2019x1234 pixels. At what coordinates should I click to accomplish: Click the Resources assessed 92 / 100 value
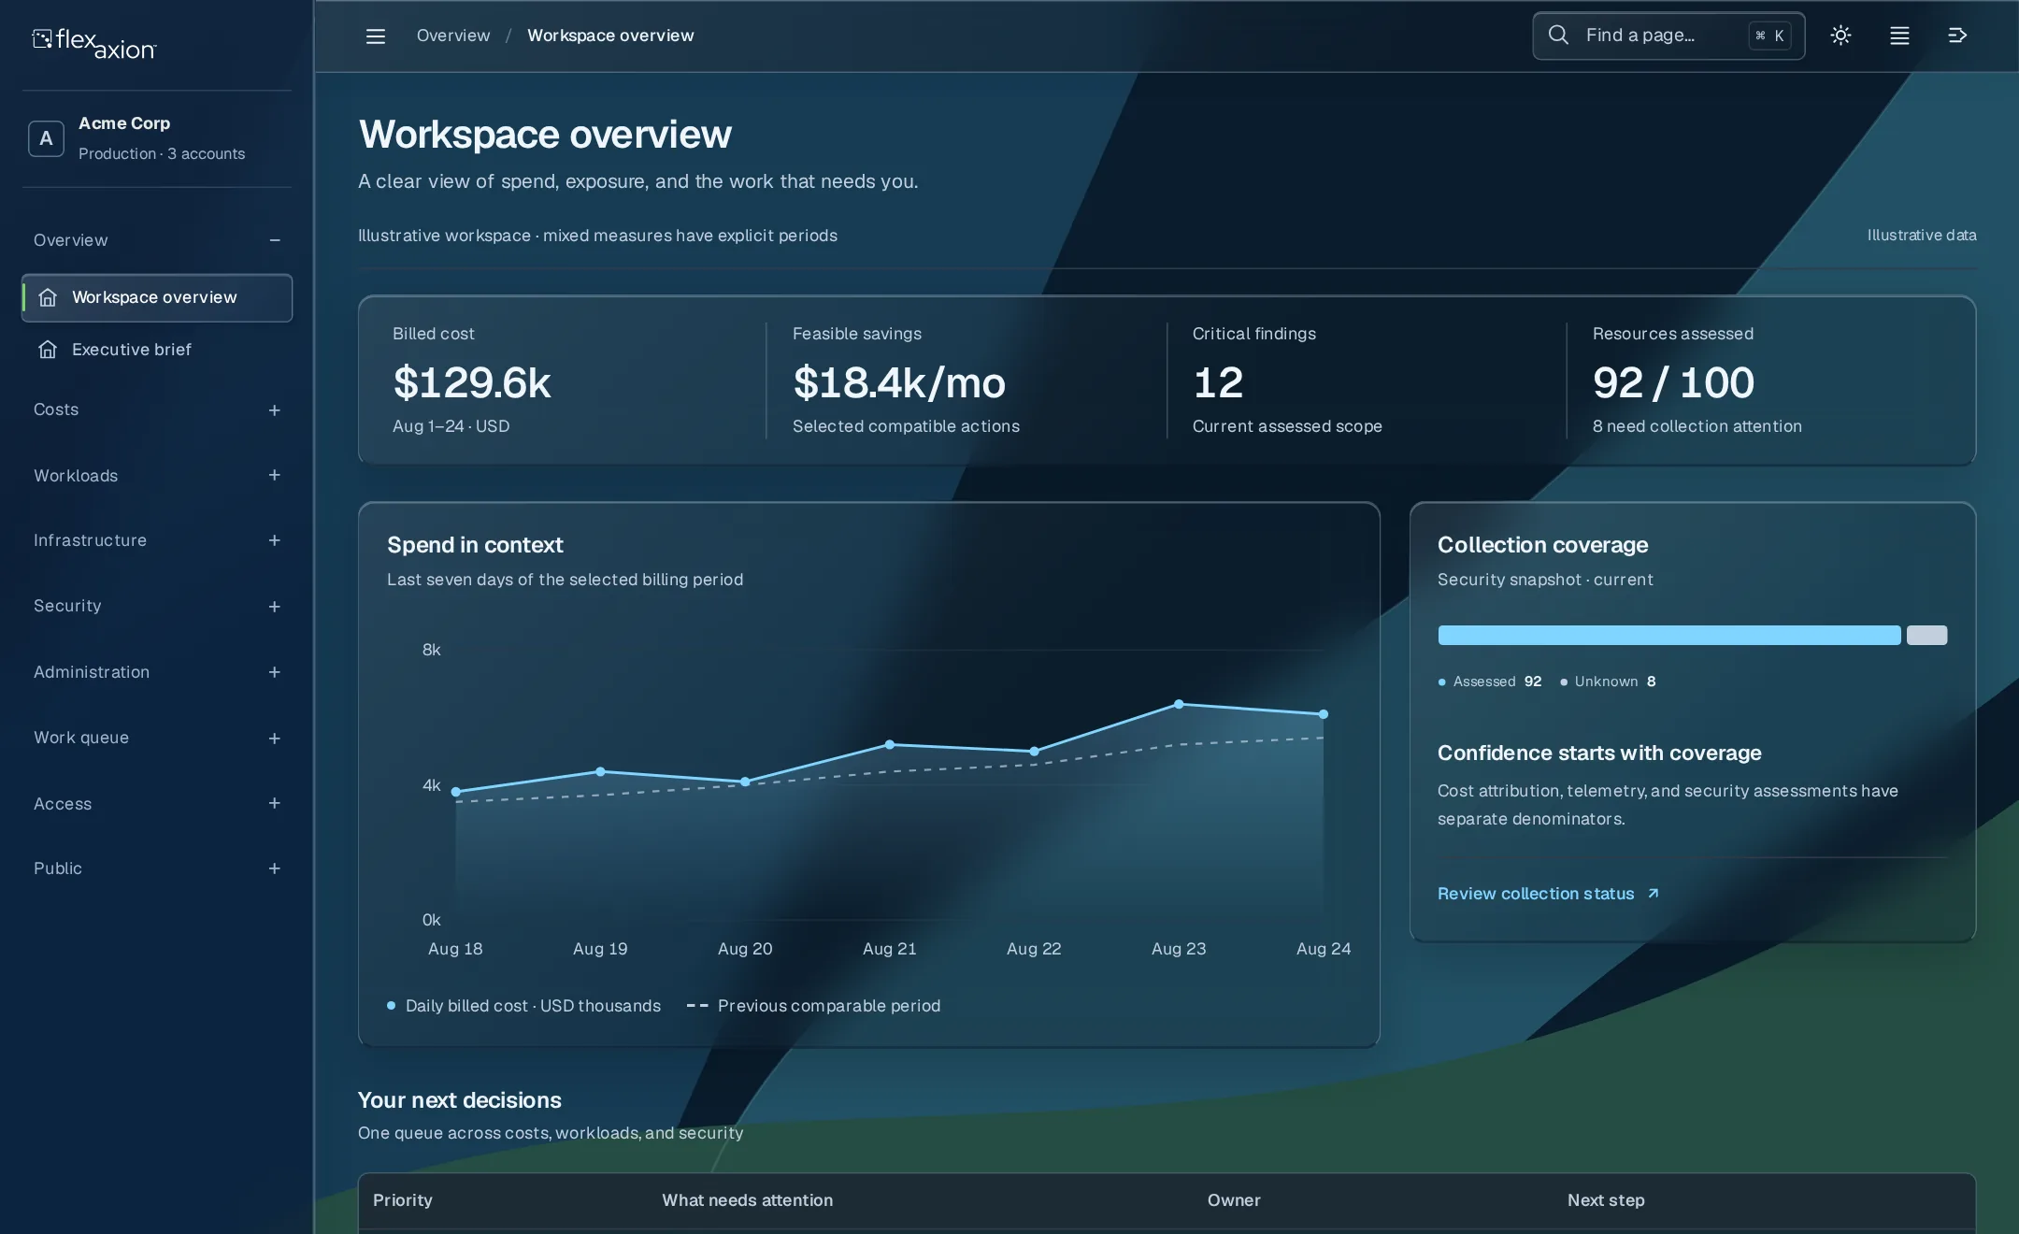click(1673, 382)
